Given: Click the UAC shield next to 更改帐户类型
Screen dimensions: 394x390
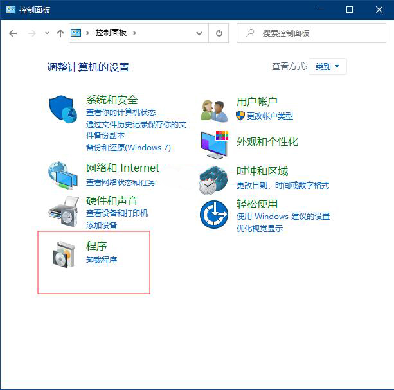Looking at the screenshot, I should click(240, 116).
